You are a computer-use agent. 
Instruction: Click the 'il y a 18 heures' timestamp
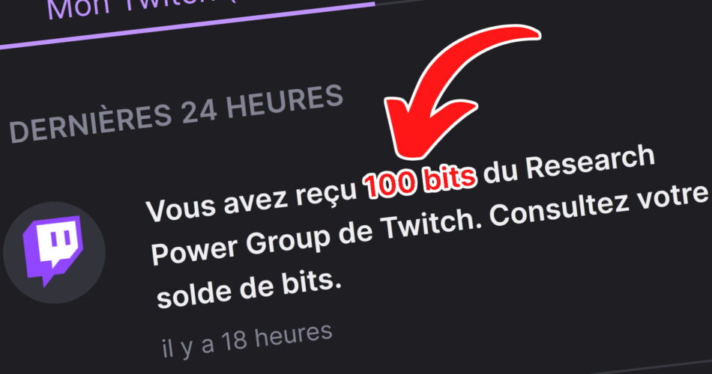click(x=247, y=341)
